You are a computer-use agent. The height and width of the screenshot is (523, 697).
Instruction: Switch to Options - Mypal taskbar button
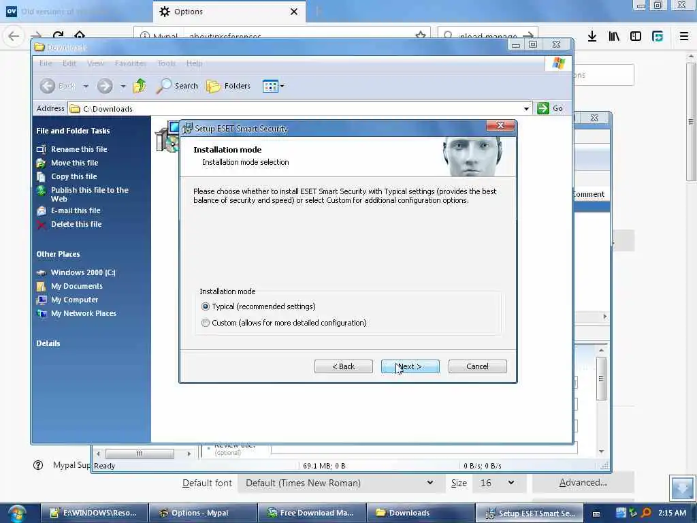click(x=203, y=513)
